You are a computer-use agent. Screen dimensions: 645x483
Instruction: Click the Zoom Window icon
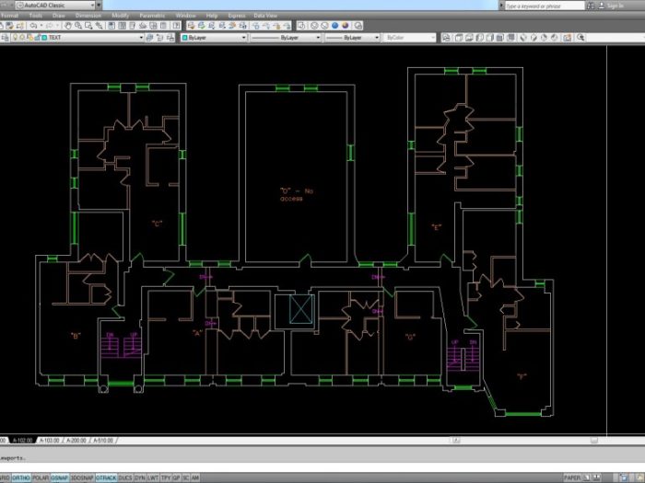[88, 26]
